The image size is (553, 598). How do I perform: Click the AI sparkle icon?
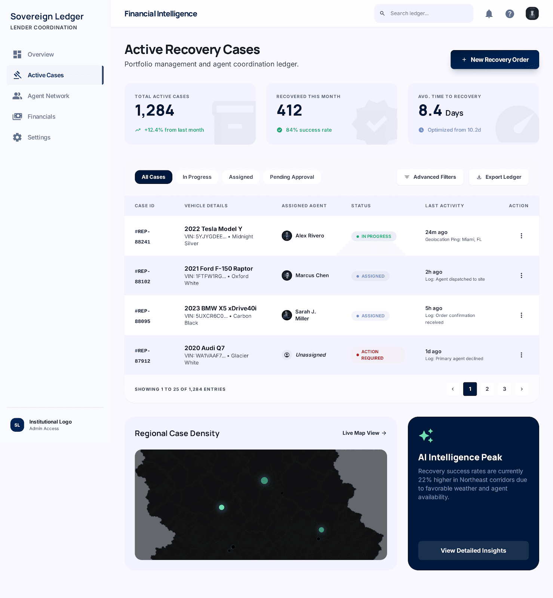pyautogui.click(x=426, y=436)
